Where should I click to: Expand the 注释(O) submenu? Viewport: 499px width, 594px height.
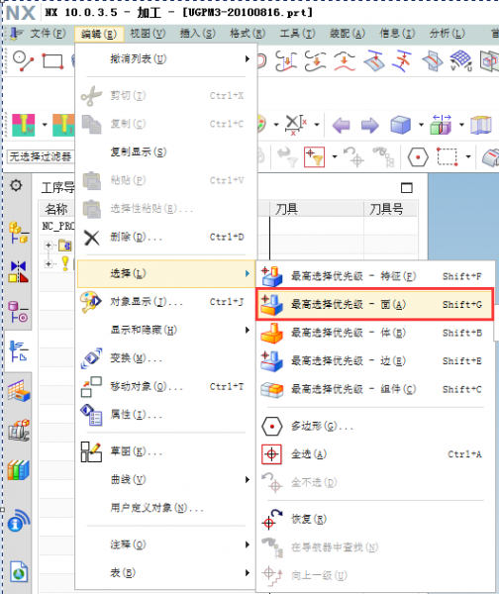pyautogui.click(x=166, y=544)
